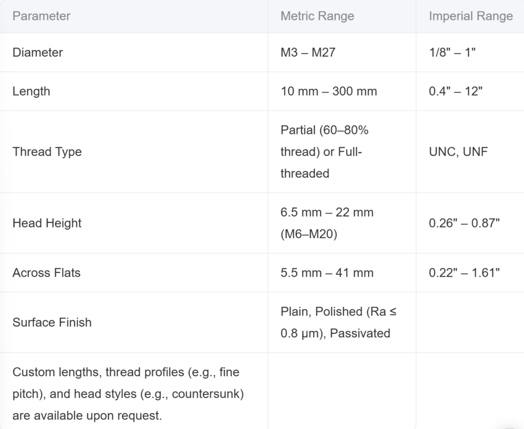This screenshot has width=524, height=429.
Task: Click the 0.26" – 0.87" cell
Action: click(x=464, y=223)
